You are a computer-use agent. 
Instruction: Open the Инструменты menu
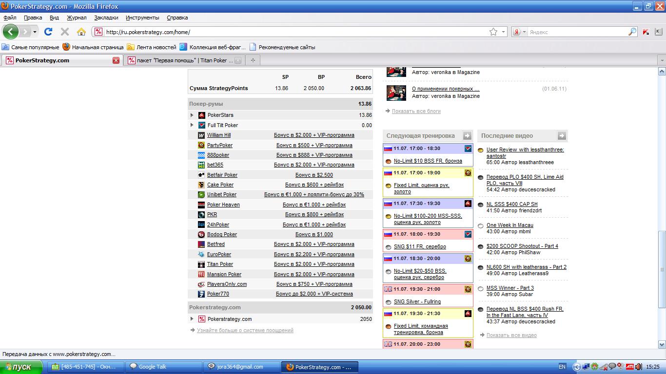pos(142,18)
